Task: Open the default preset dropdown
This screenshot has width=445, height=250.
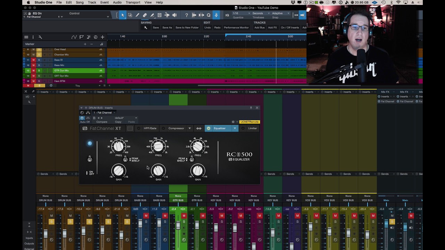Action: point(126,118)
